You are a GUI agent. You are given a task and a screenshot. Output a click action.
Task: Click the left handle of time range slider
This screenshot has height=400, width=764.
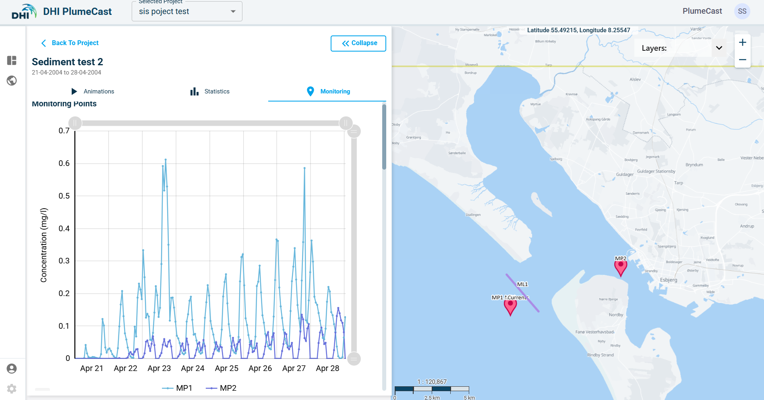click(75, 123)
